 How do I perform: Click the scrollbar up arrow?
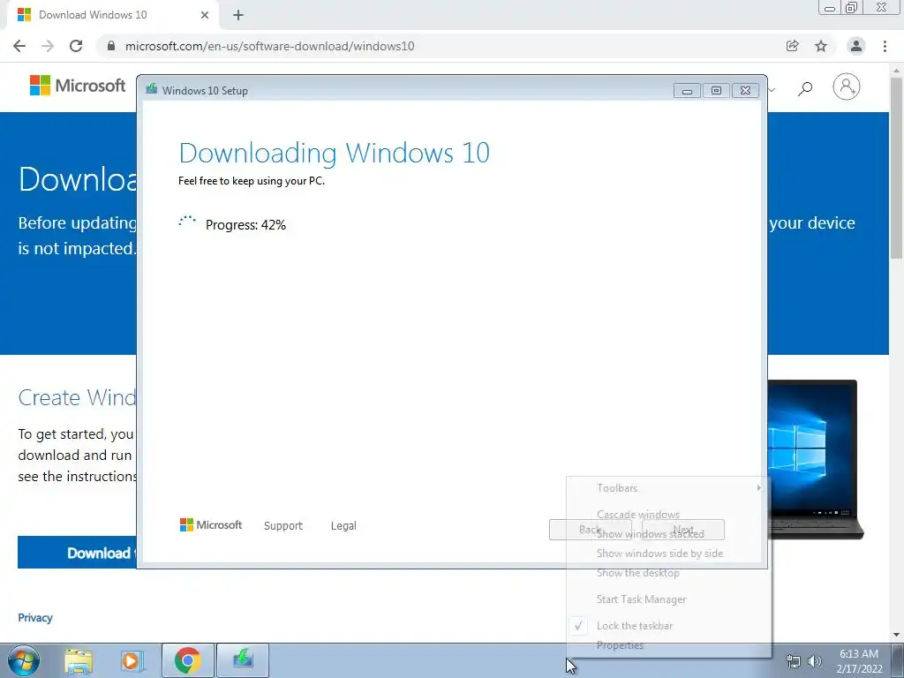[896, 70]
